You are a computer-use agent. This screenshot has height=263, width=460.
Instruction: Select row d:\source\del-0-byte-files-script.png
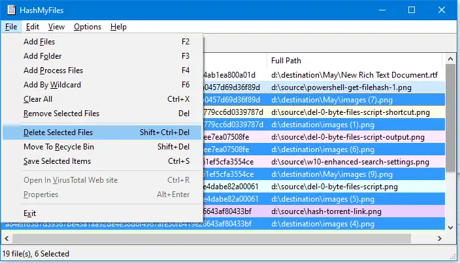(x=324, y=187)
